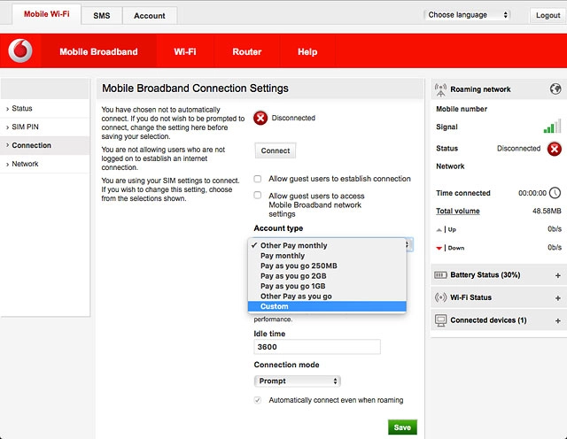Enable guest users to establish connection
Screen dimensions: 567x439
[x=258, y=179]
